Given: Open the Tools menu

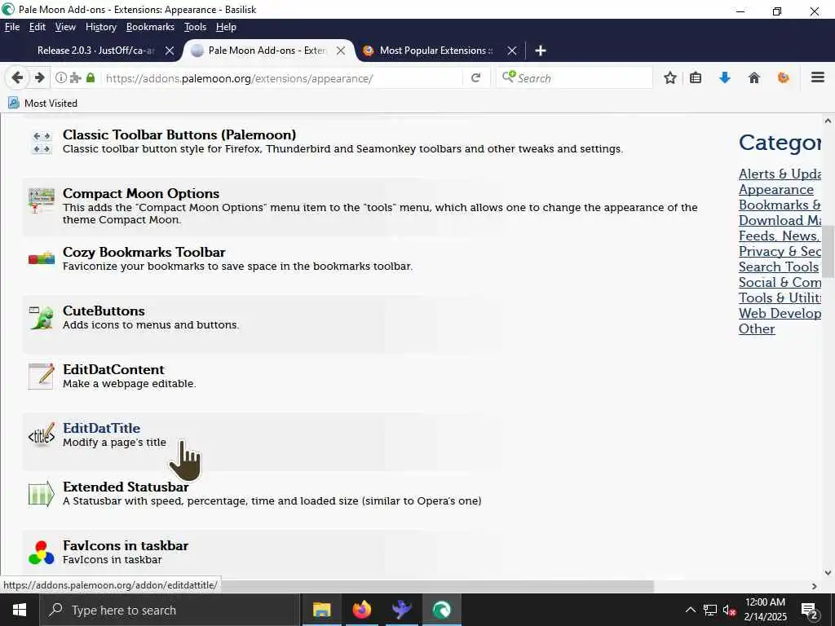Looking at the screenshot, I should [195, 27].
